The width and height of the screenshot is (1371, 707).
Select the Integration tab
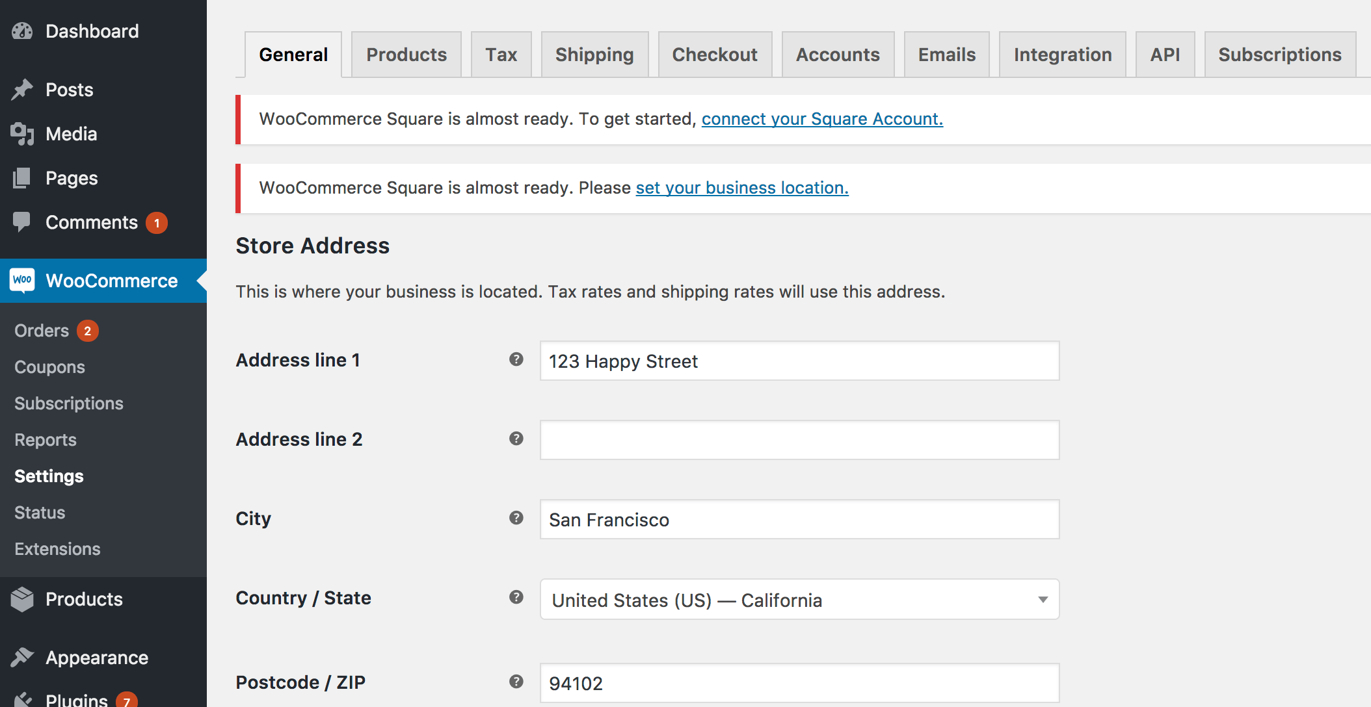pos(1063,55)
